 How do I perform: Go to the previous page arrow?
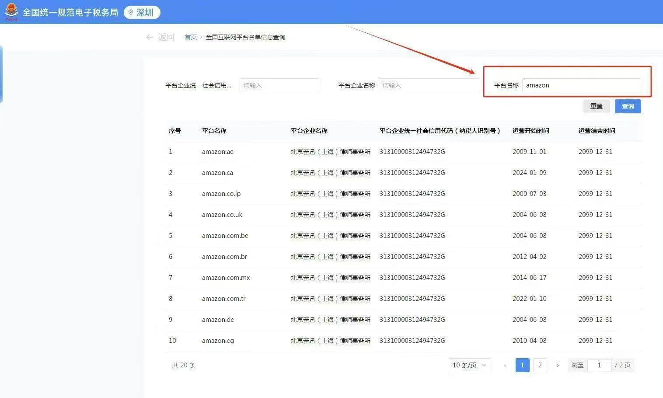coord(505,365)
